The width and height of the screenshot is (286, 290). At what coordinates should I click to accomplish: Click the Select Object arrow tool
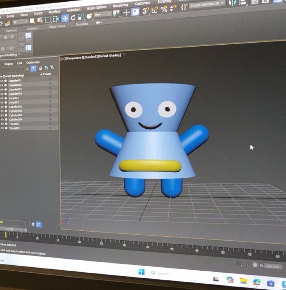tap(32, 21)
